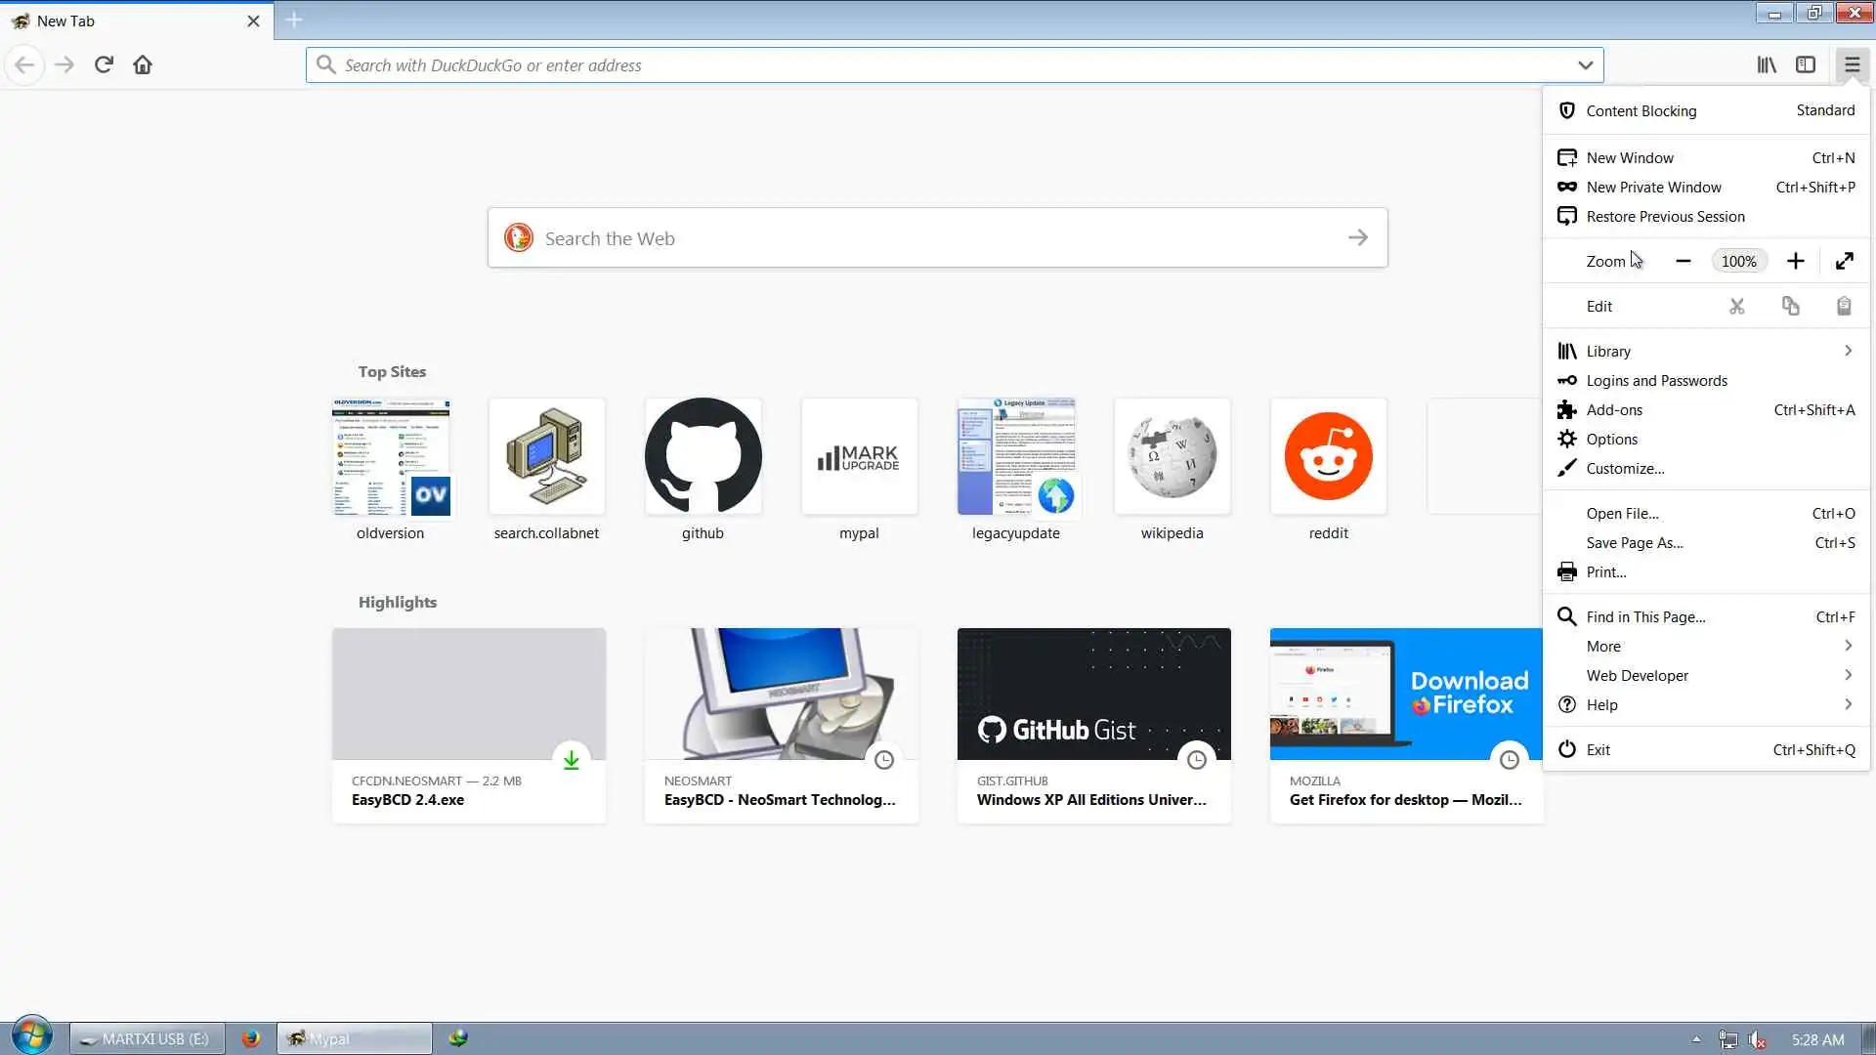Click the zoom in plus icon
Screen dimensions: 1876x1055
[x=1795, y=261]
